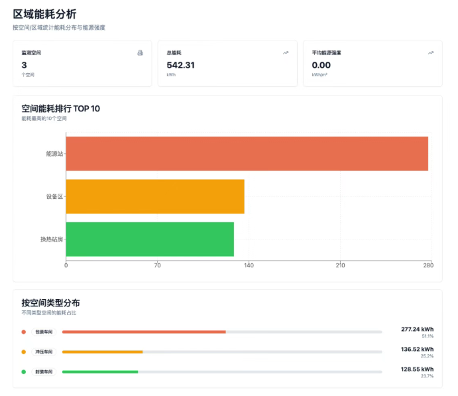458x396 pixels.
Task: Click the 51.1% percentage label
Action: click(x=428, y=336)
